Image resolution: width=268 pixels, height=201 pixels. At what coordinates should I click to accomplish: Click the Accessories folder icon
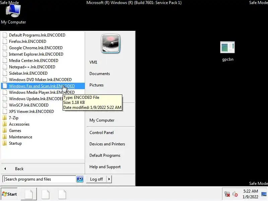pyautogui.click(x=5, y=124)
